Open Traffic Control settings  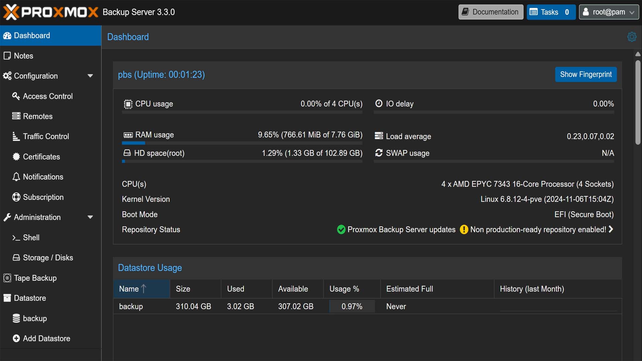[50, 136]
